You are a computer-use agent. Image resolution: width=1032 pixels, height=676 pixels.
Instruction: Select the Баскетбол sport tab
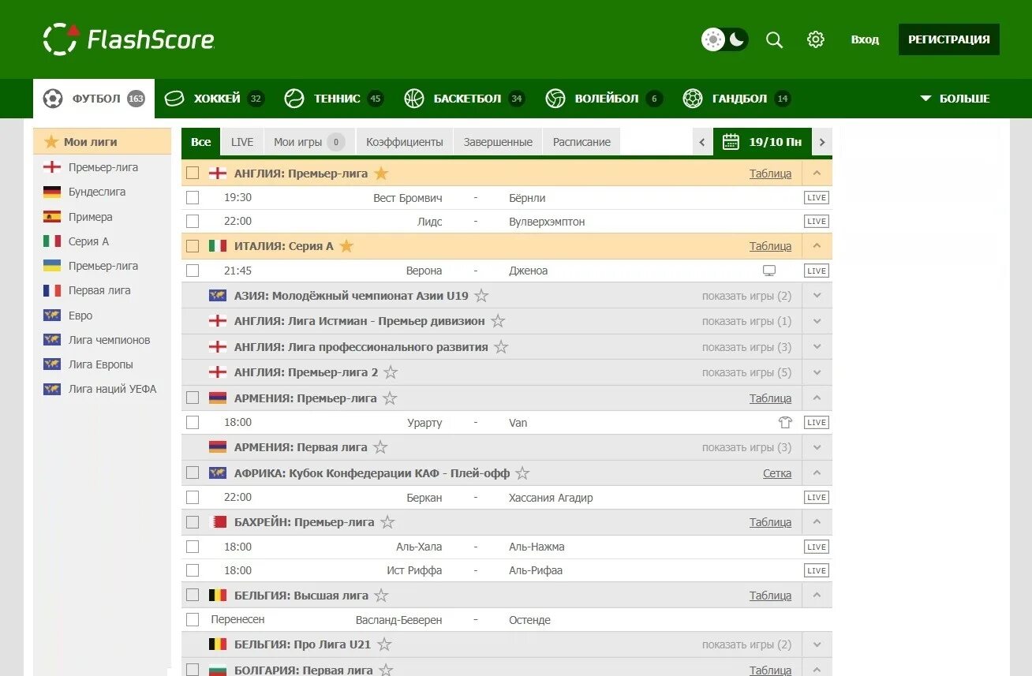point(465,99)
